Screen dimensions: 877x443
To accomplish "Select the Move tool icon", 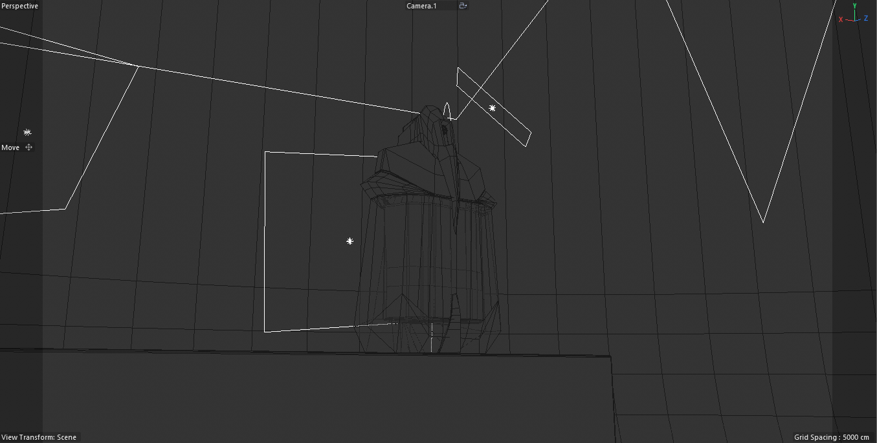I will pyautogui.click(x=28, y=147).
